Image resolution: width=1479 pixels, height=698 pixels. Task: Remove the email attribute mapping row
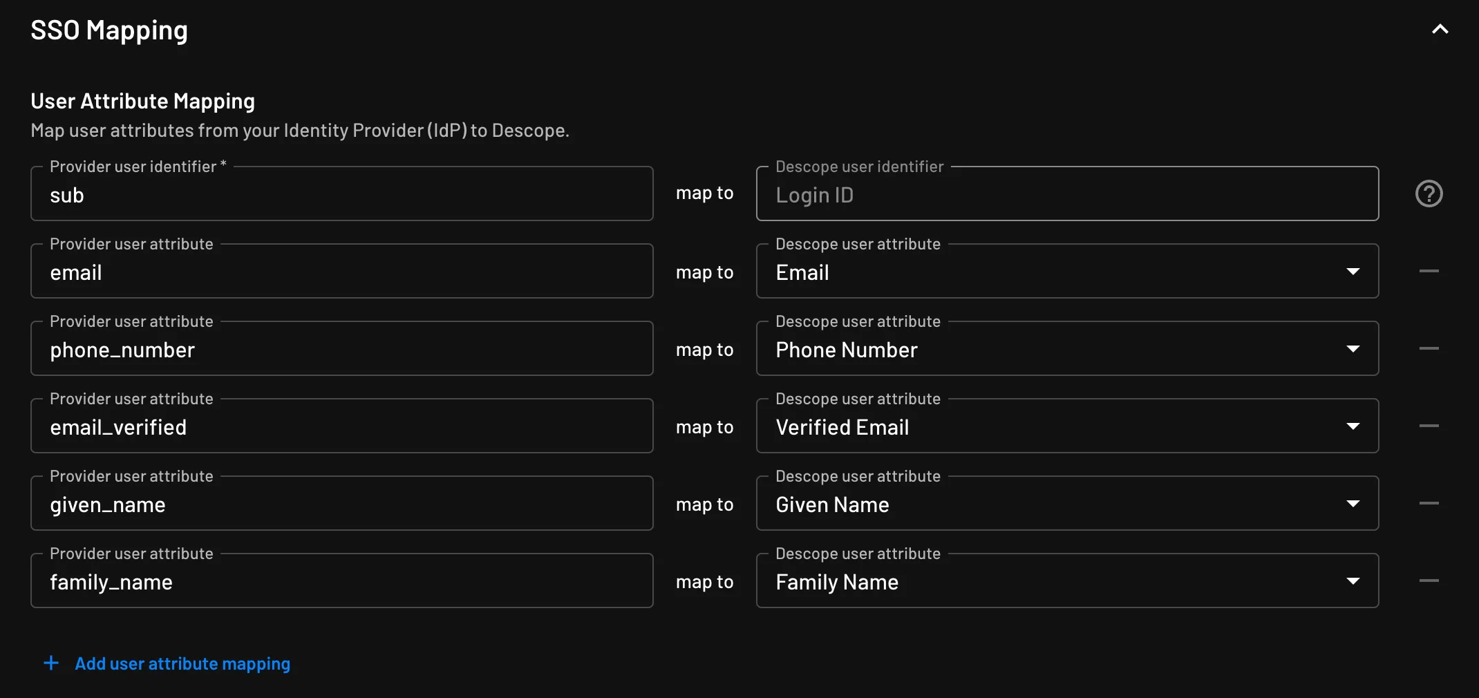click(x=1429, y=271)
